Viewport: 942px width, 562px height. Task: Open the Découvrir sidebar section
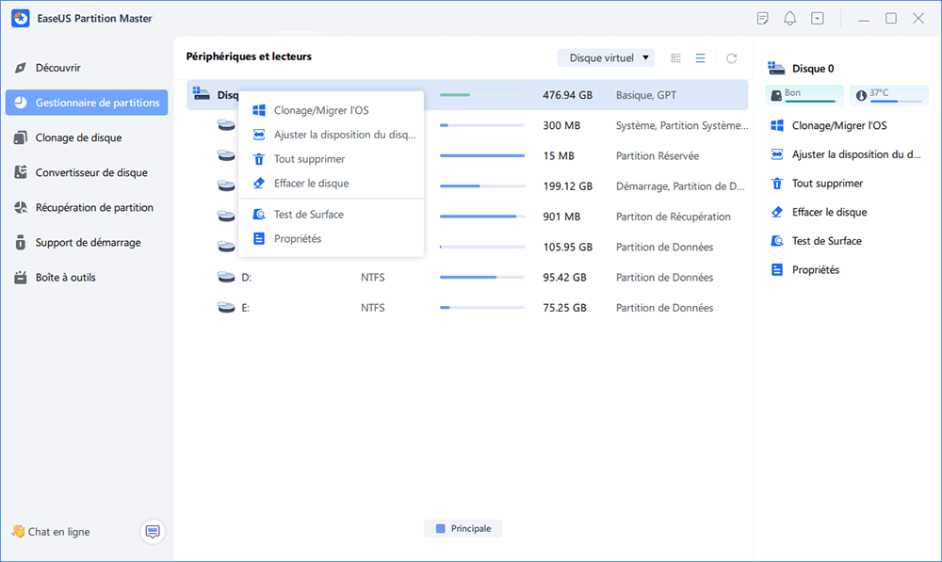(x=57, y=68)
